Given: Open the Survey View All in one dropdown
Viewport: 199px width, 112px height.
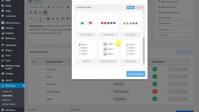Looking at the screenshot, I should click(174, 35).
